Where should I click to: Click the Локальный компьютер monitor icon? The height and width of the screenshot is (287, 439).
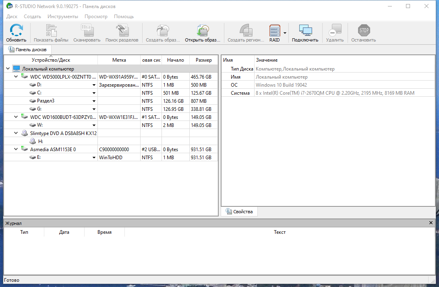pyautogui.click(x=17, y=69)
